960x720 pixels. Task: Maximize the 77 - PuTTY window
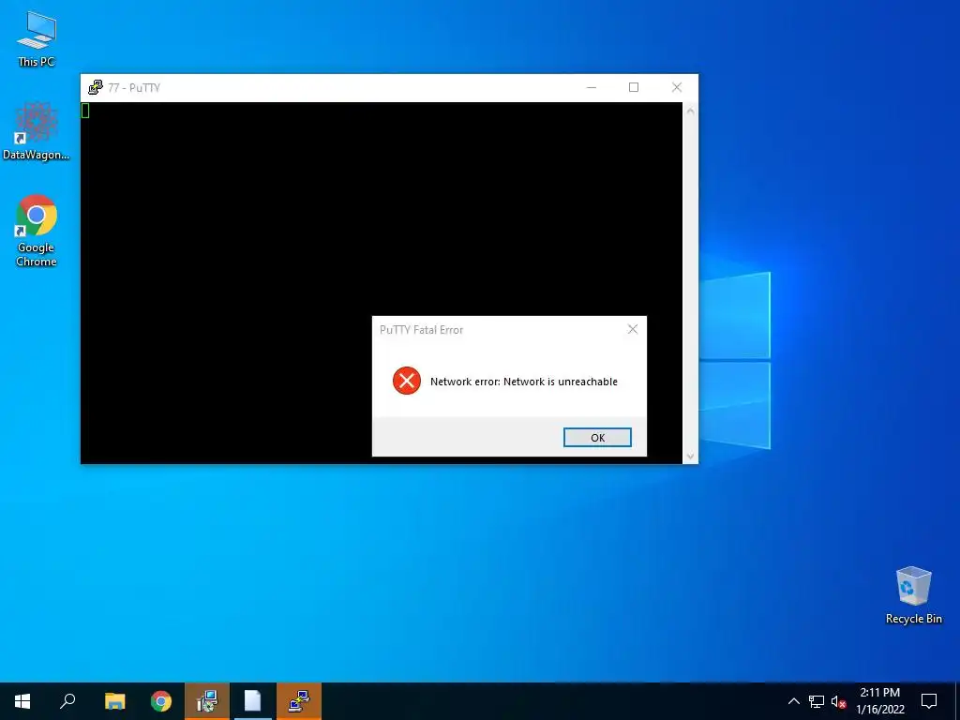click(x=634, y=87)
